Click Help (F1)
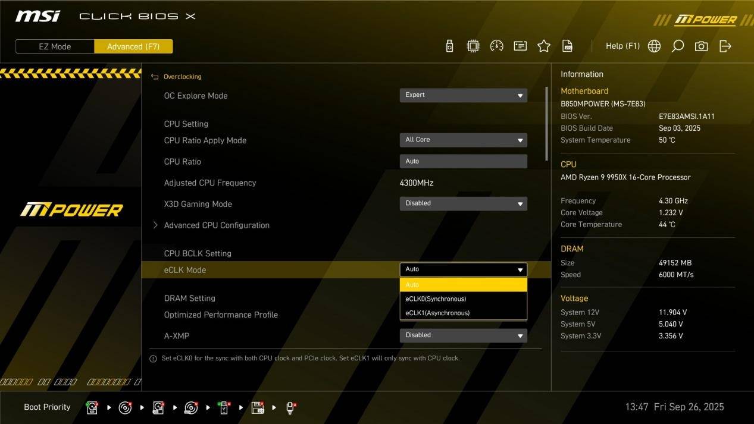Image resolution: width=754 pixels, height=424 pixels. [622, 46]
